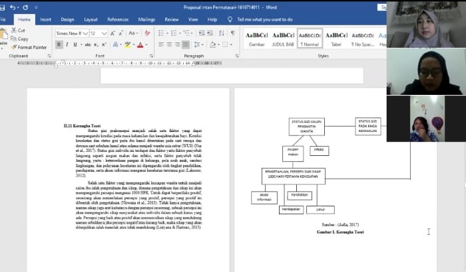Apply the text highlight color
466x272 pixels.
tap(128, 45)
